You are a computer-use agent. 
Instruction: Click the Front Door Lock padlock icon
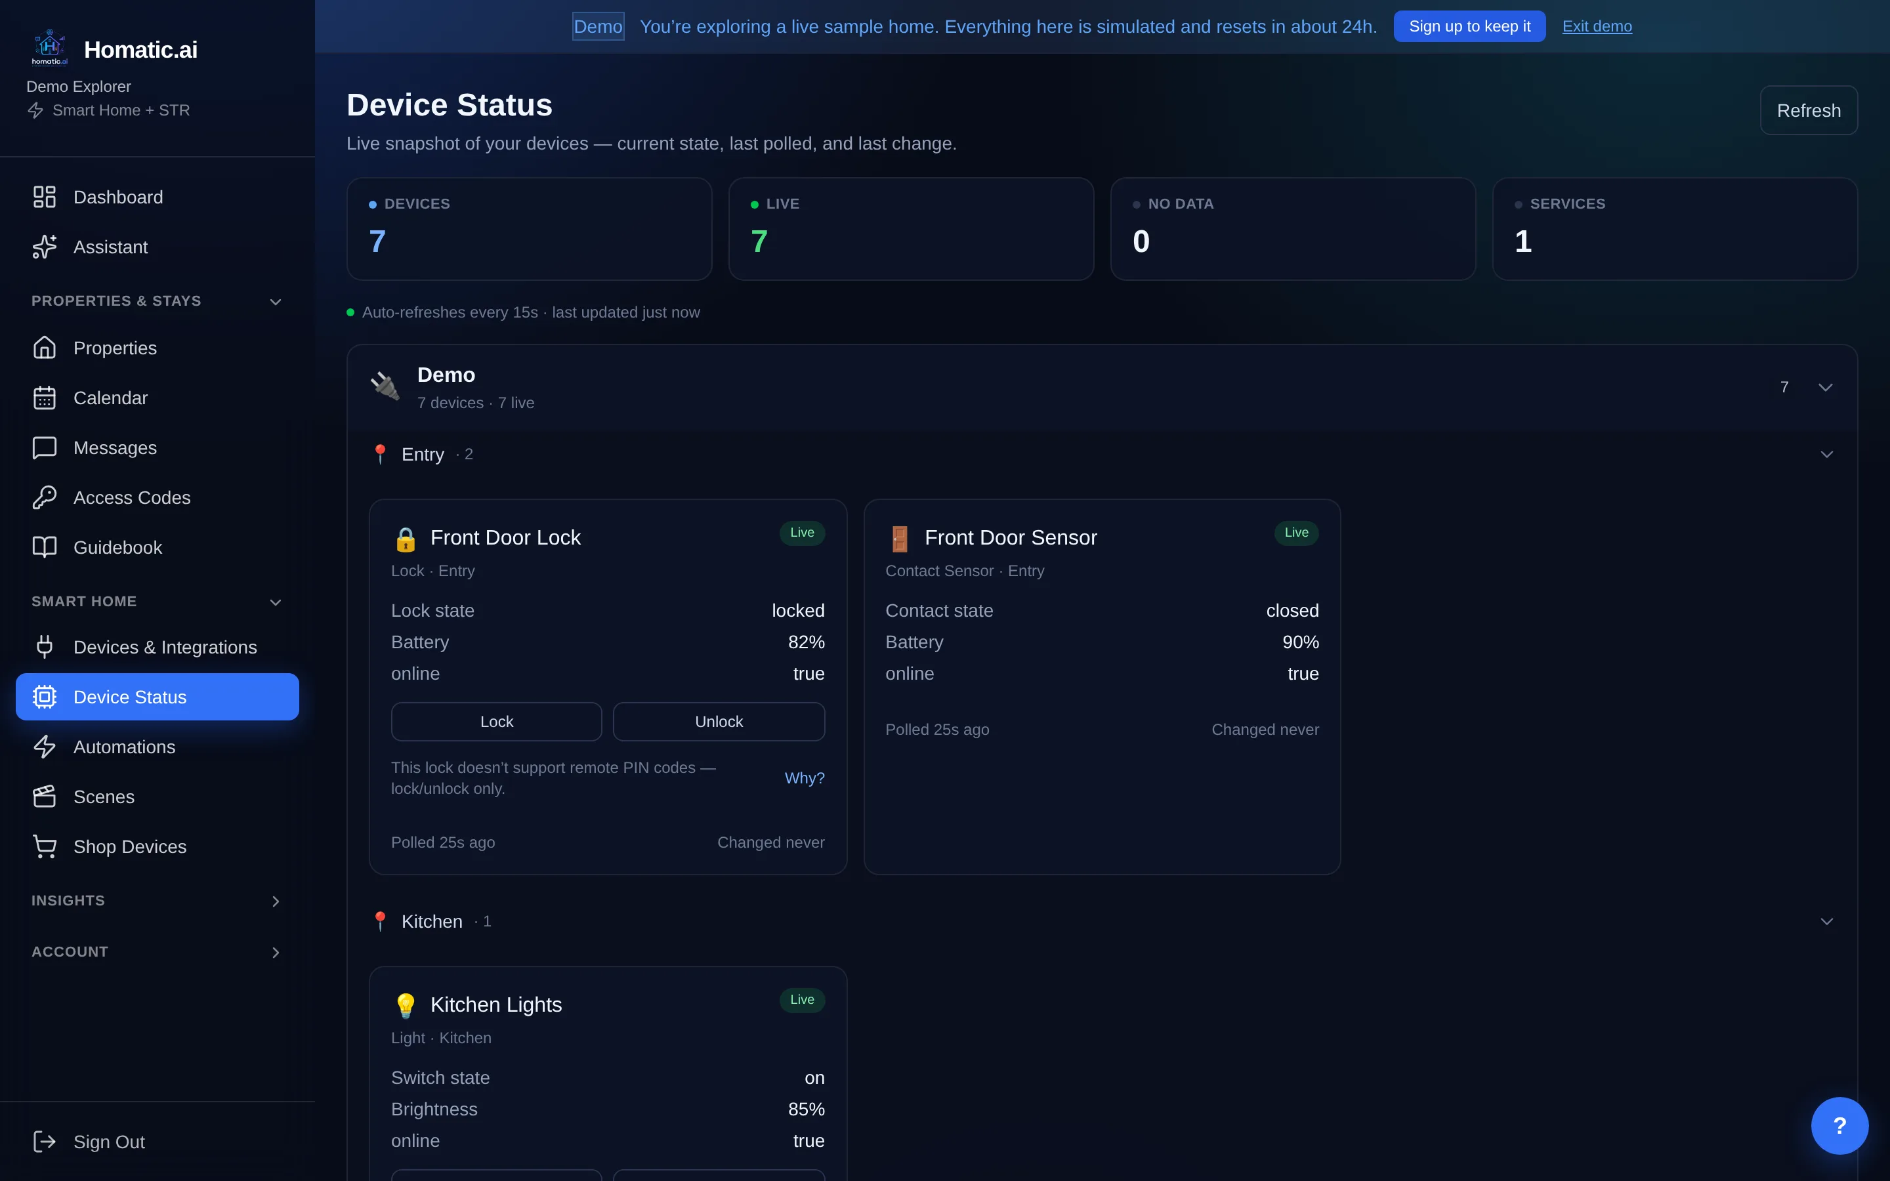[406, 539]
